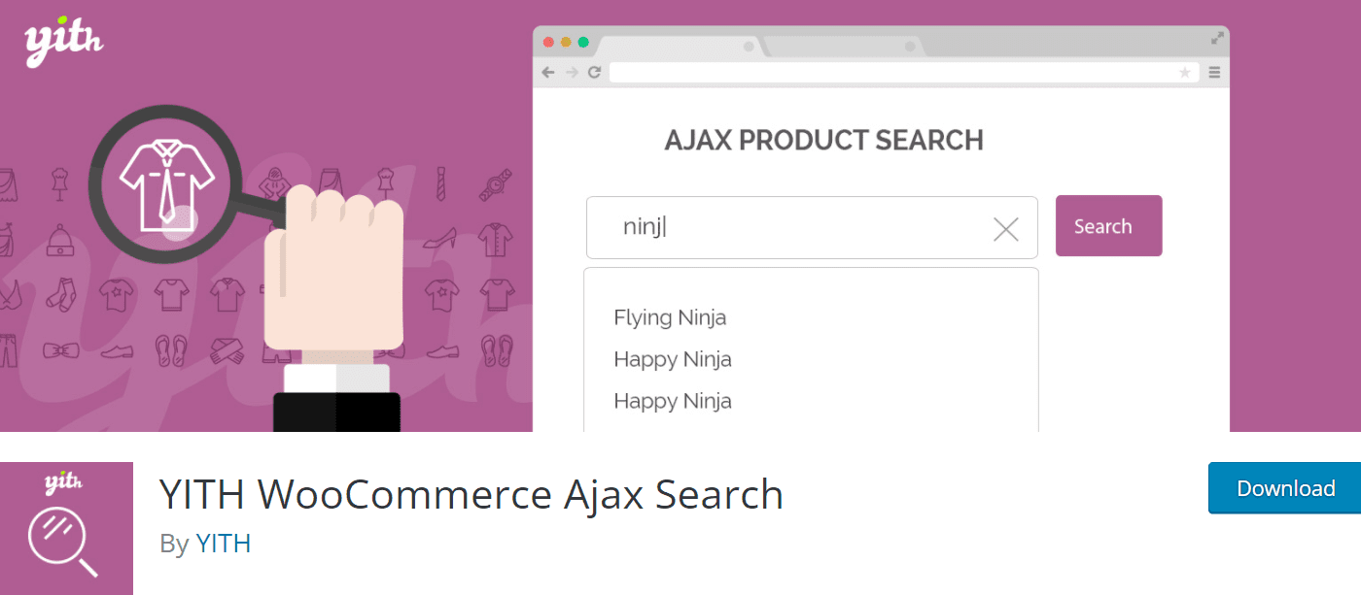The width and height of the screenshot is (1361, 595).
Task: Click the shirt inside the magnifying glass
Action: click(166, 183)
